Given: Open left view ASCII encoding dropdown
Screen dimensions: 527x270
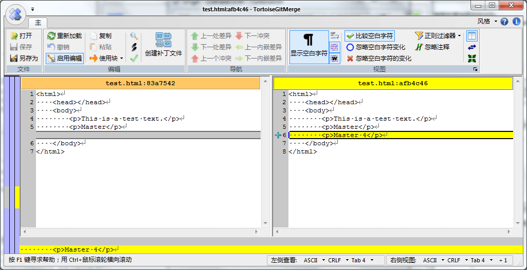Looking at the screenshot, I should 313,260.
